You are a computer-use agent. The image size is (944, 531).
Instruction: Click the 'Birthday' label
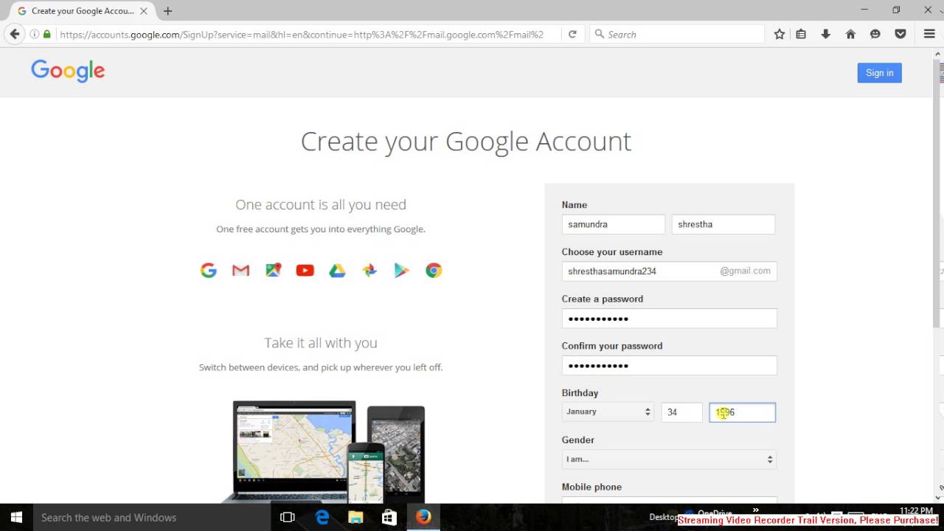click(x=580, y=393)
